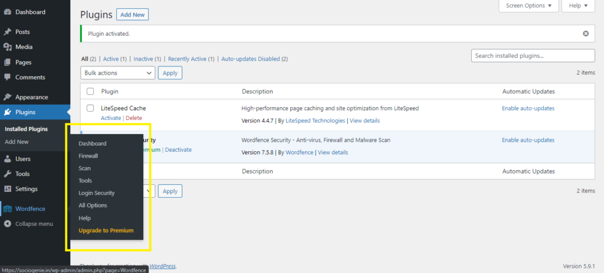Click the Comments bubble icon
The height and width of the screenshot is (273, 604).
(x=7, y=77)
